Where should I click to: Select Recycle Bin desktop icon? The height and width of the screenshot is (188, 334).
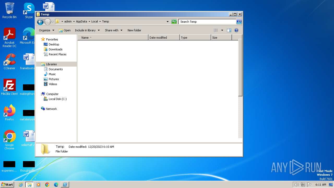[x=9, y=11]
